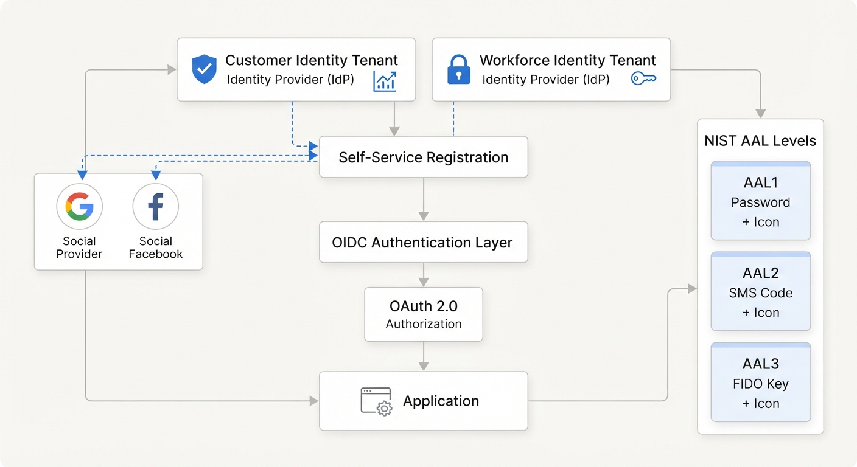This screenshot has width=857, height=467.
Task: Click the Facebook logo icon
Action: click(x=156, y=207)
